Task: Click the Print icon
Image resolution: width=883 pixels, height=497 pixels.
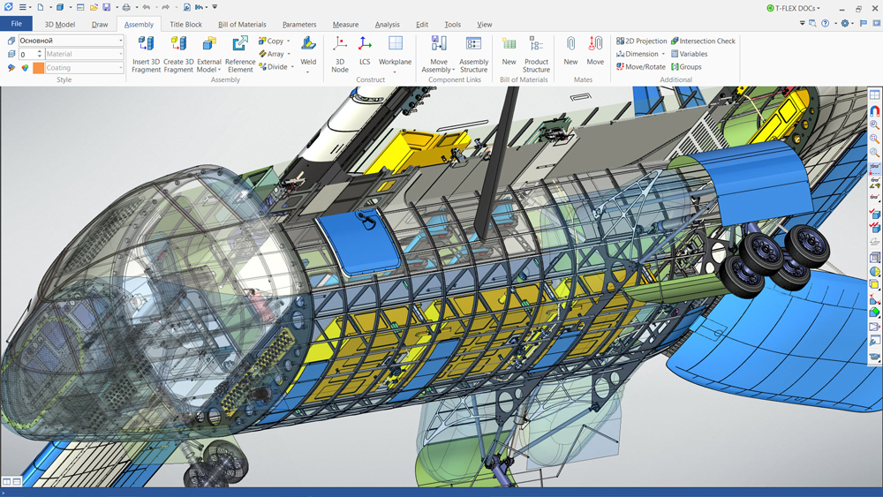Action: [126, 7]
